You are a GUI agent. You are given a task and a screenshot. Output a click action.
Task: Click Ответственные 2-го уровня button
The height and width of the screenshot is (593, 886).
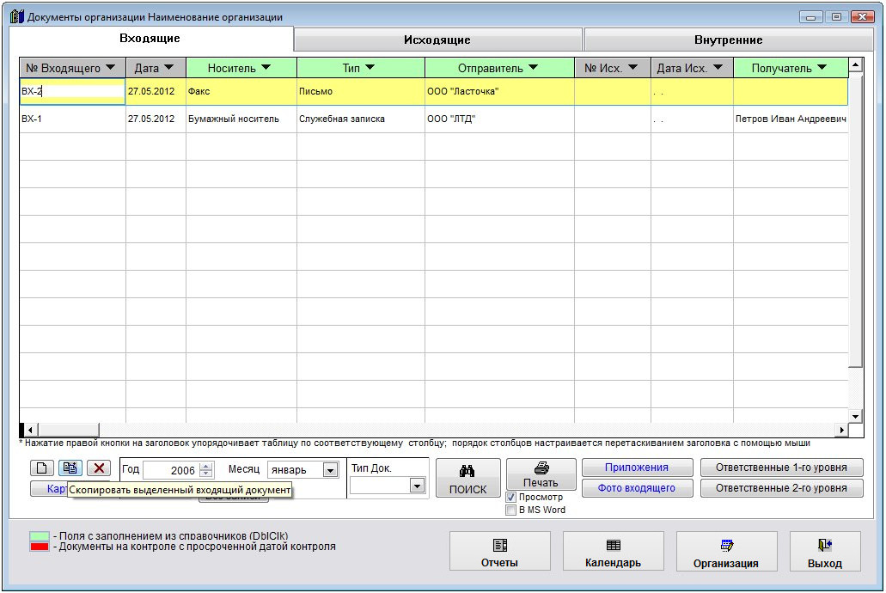[x=781, y=488]
